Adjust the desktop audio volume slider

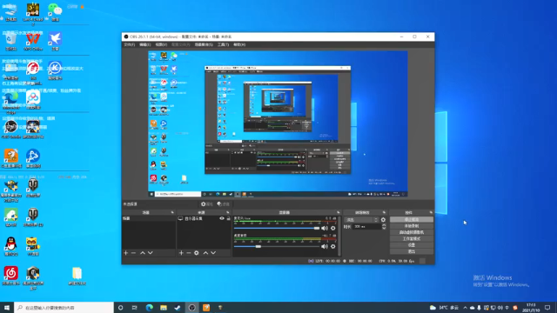click(277, 246)
